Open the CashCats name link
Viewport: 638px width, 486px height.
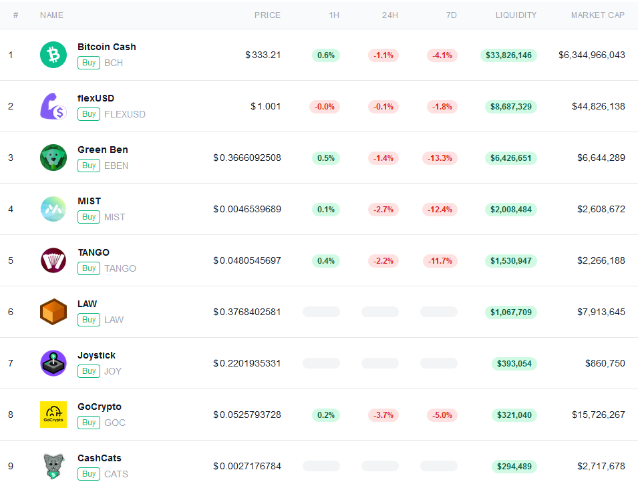100,458
